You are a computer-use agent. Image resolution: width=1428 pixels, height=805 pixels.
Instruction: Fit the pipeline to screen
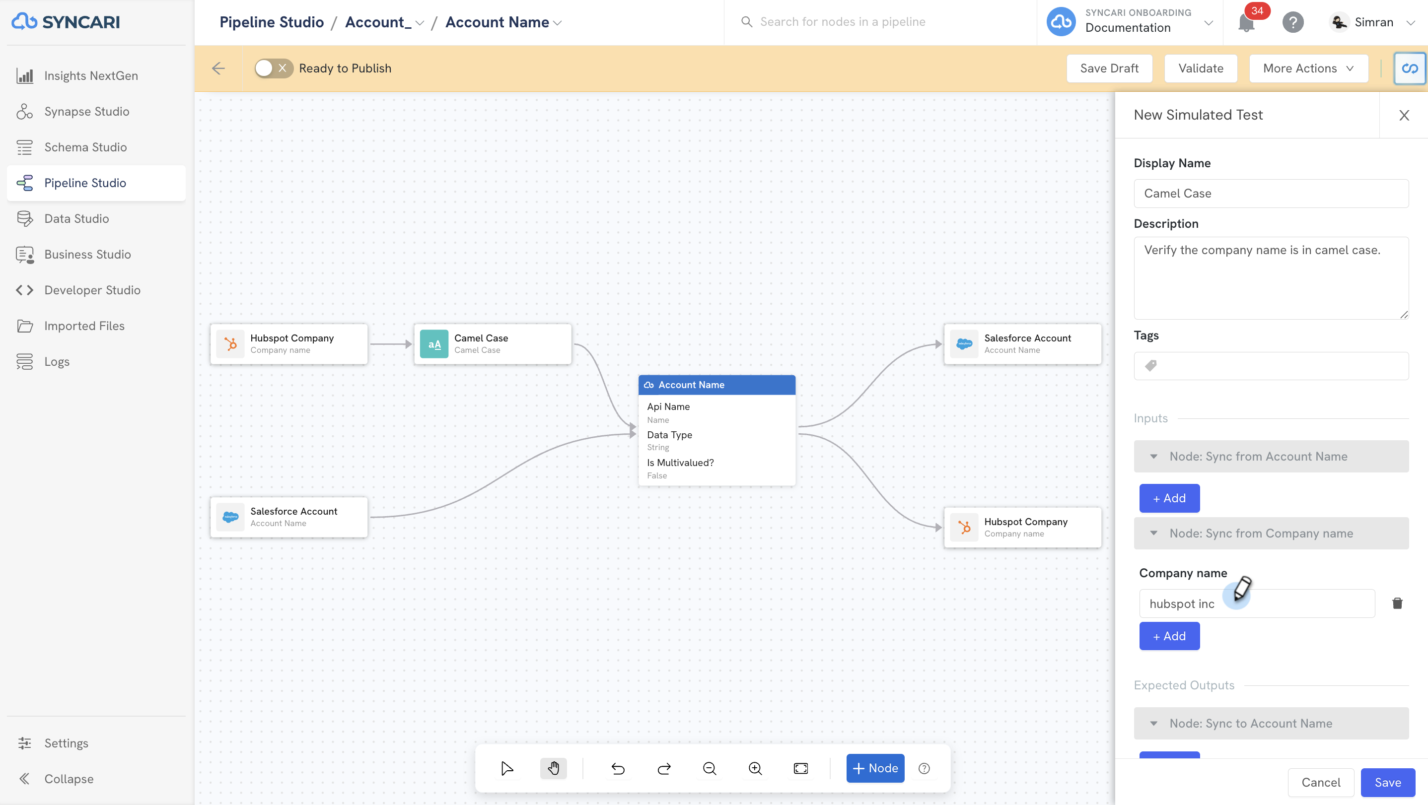[x=801, y=768]
